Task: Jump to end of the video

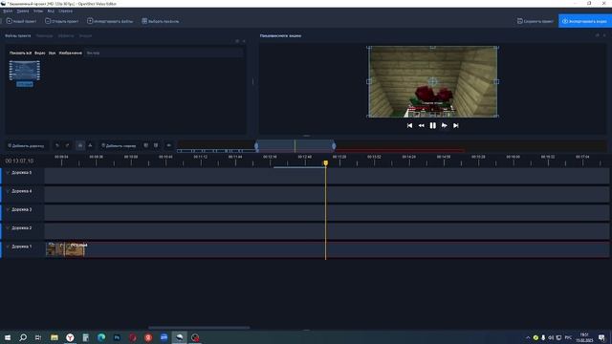Action: tap(455, 125)
